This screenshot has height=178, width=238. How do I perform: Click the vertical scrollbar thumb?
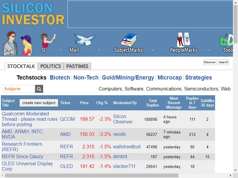point(235,24)
